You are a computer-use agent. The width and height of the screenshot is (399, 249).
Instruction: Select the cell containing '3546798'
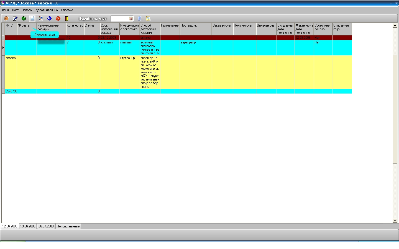[11, 91]
